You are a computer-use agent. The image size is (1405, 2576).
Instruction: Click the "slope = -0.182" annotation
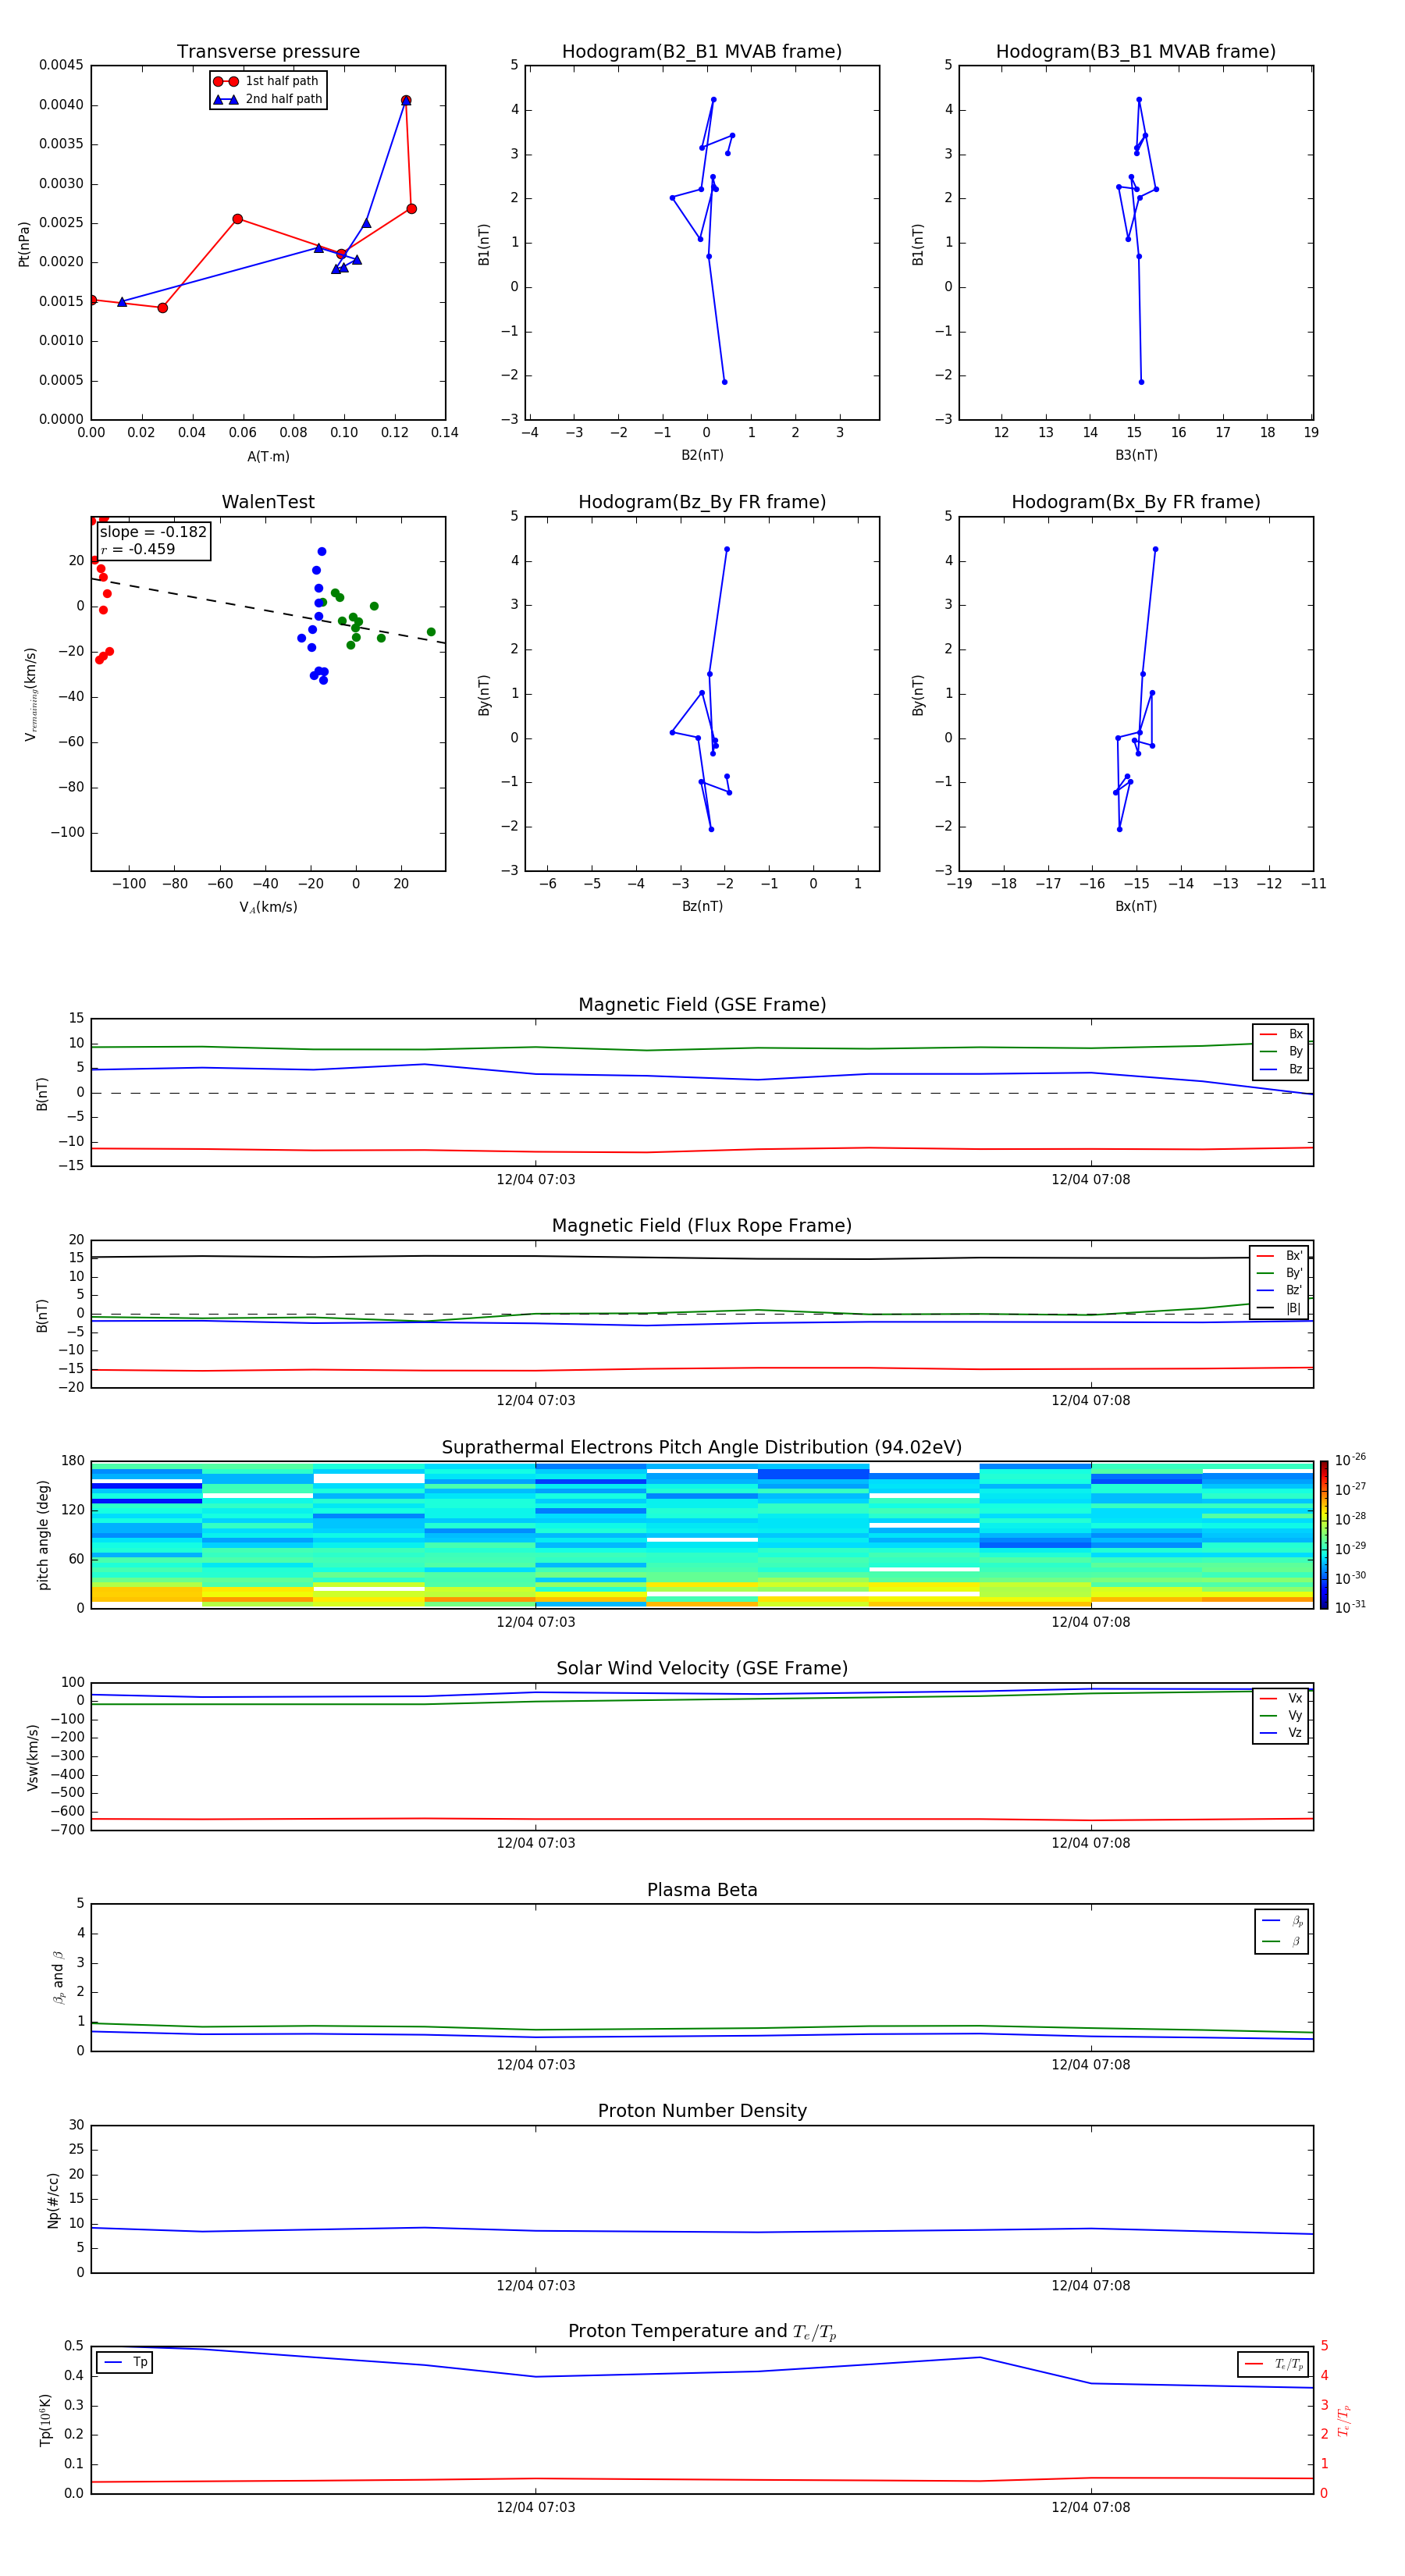[153, 532]
